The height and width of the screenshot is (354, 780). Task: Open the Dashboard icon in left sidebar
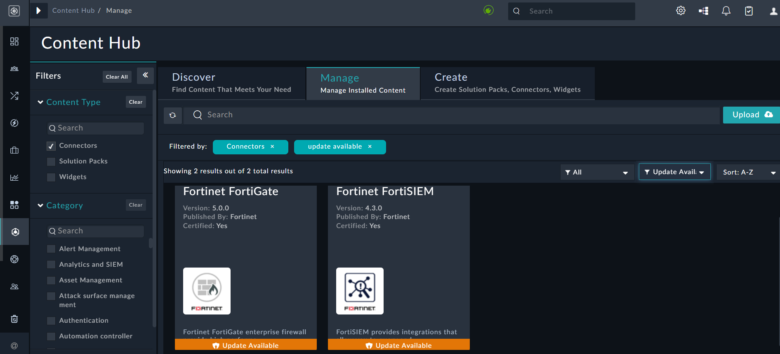point(14,42)
